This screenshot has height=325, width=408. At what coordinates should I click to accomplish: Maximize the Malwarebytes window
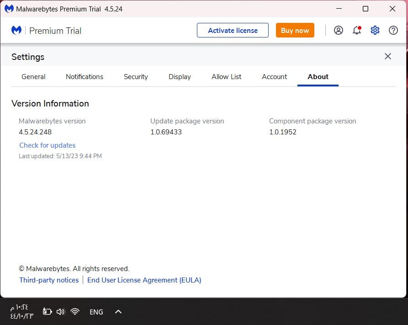pos(366,9)
